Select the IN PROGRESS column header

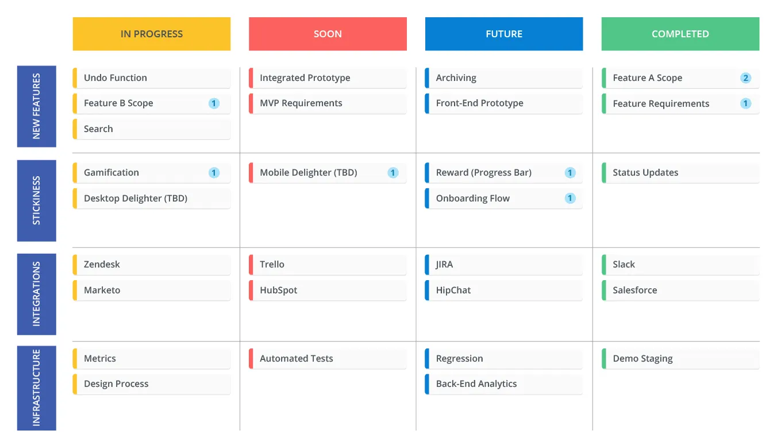point(152,34)
